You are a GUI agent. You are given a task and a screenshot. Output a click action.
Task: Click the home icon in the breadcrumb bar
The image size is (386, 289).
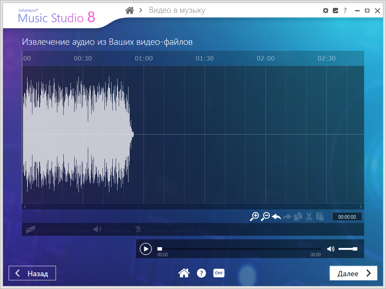coord(130,11)
